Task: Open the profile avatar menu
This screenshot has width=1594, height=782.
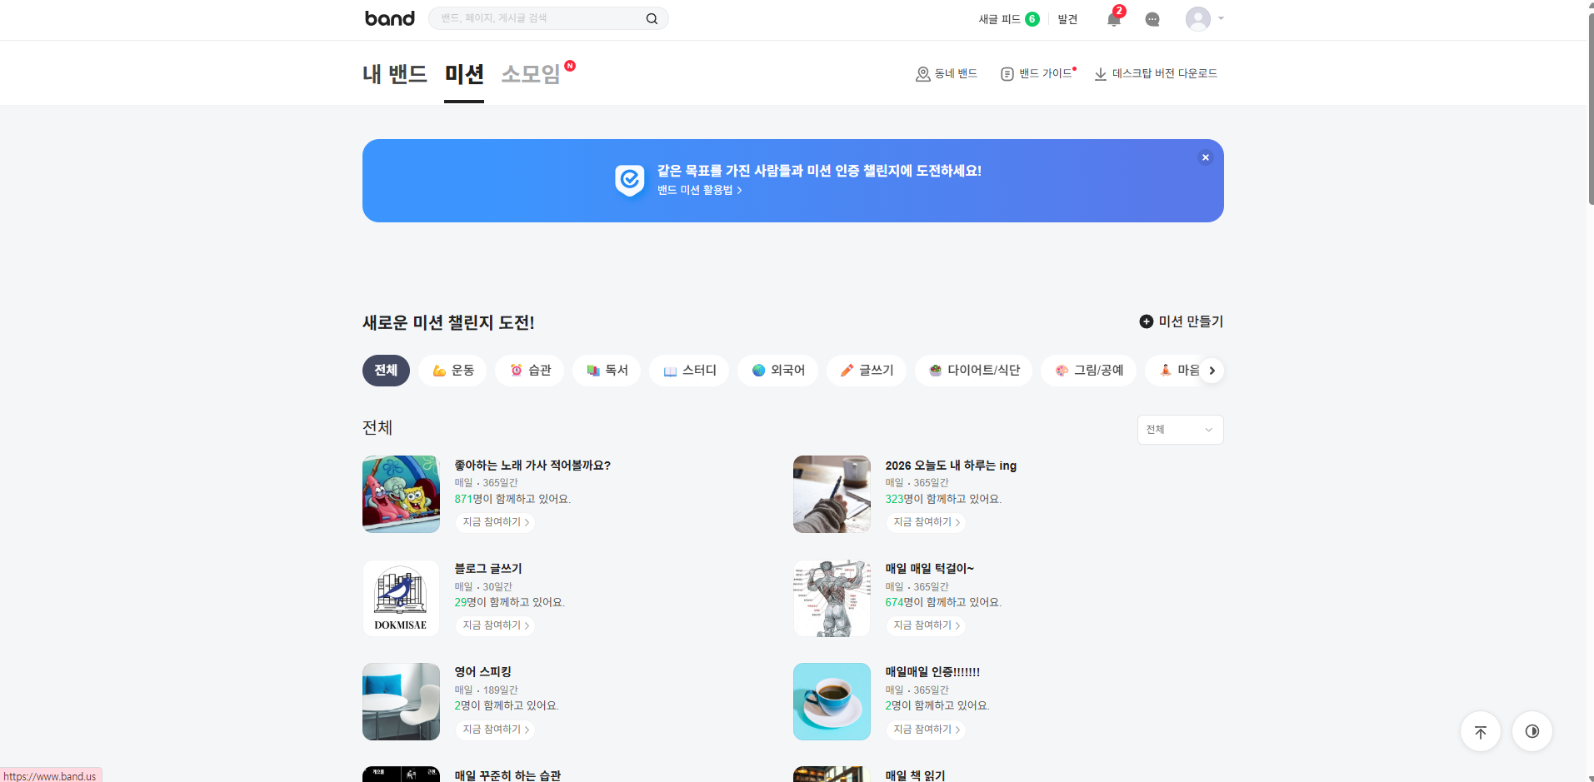Action: (1197, 18)
